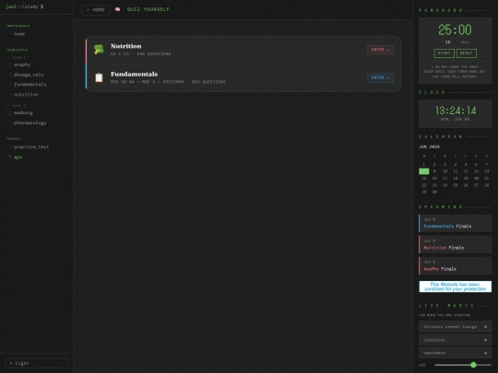Click the AnaPhy Finals upcoming event

point(456,266)
